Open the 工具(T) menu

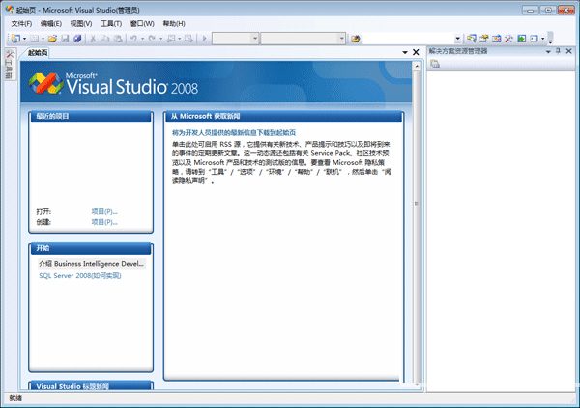111,23
